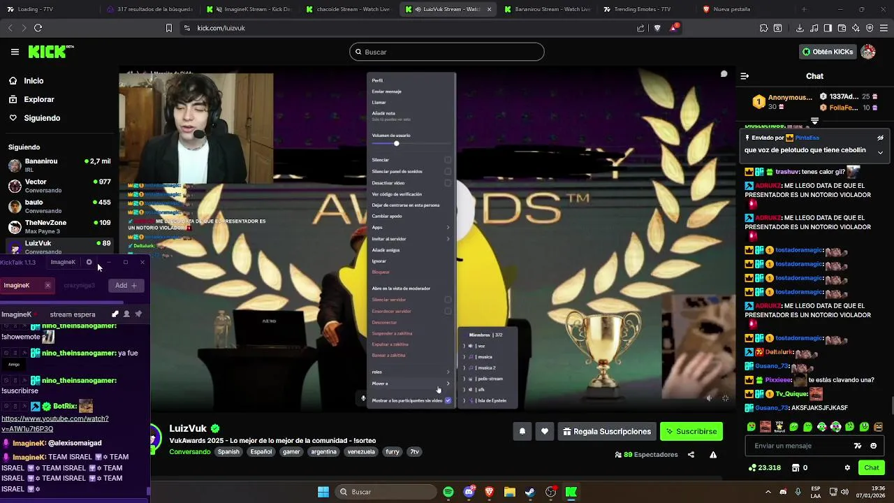Open chat settings gear icon
The width and height of the screenshot is (894, 503).
[x=847, y=468]
